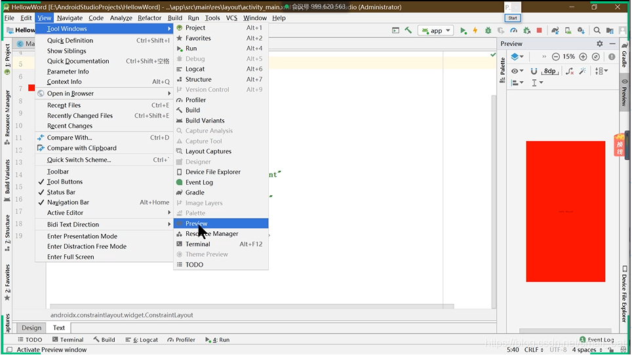Open the Gradle side tool window

point(624,55)
